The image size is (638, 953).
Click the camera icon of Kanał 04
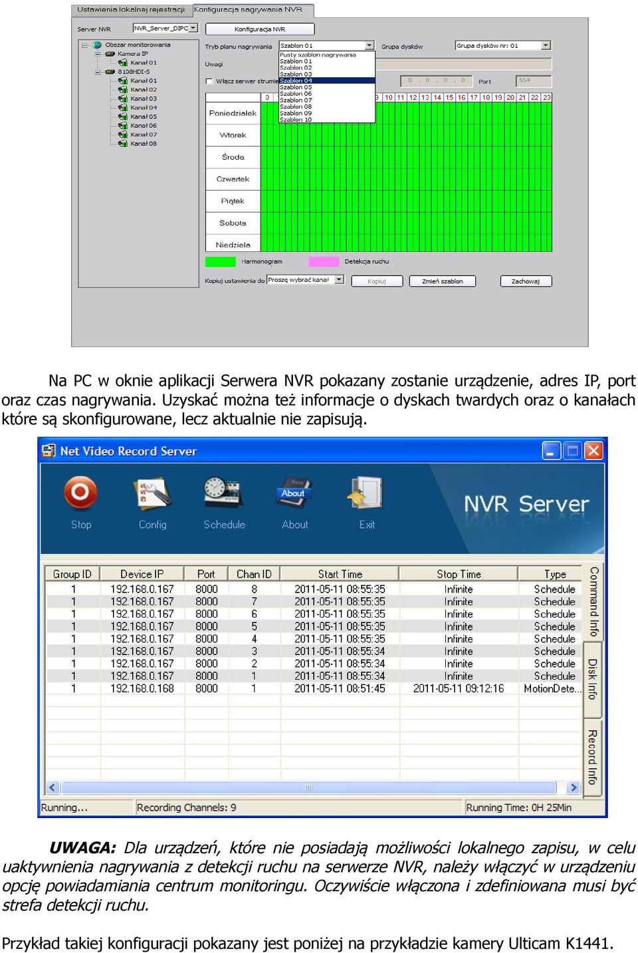(122, 108)
